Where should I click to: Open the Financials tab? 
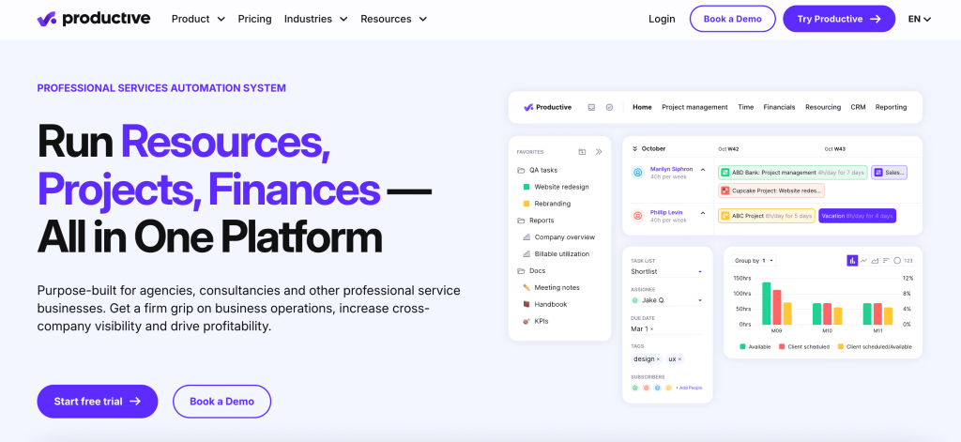(779, 107)
